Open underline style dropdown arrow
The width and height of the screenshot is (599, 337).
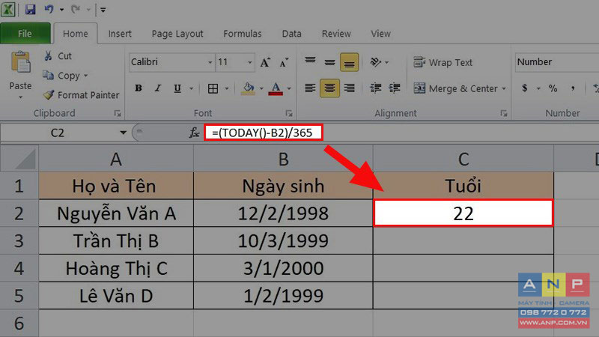(x=192, y=88)
